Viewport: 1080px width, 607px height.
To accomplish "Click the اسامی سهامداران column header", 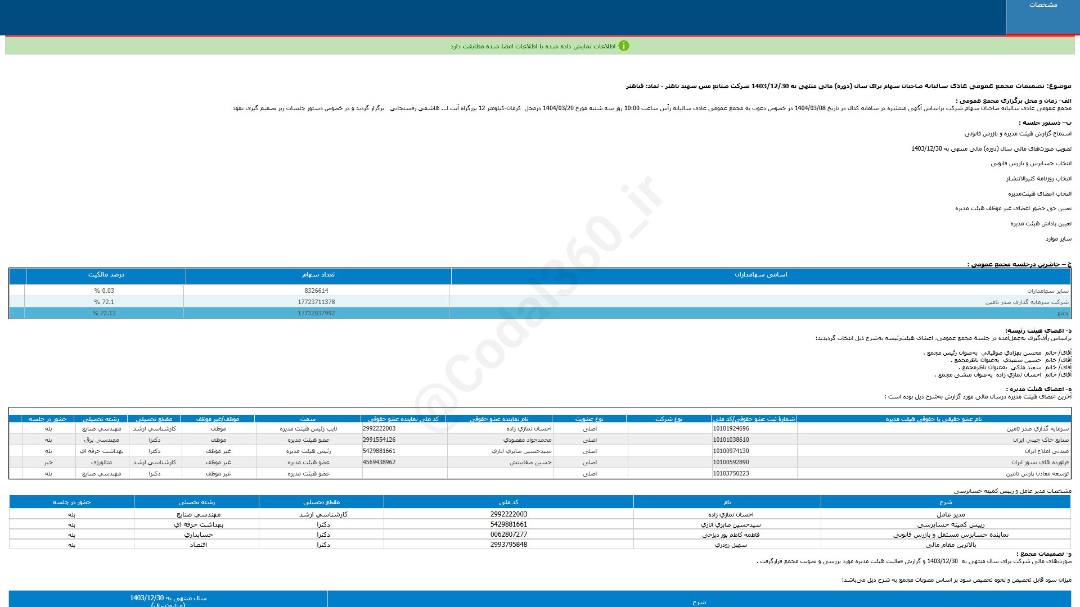I will [x=760, y=275].
